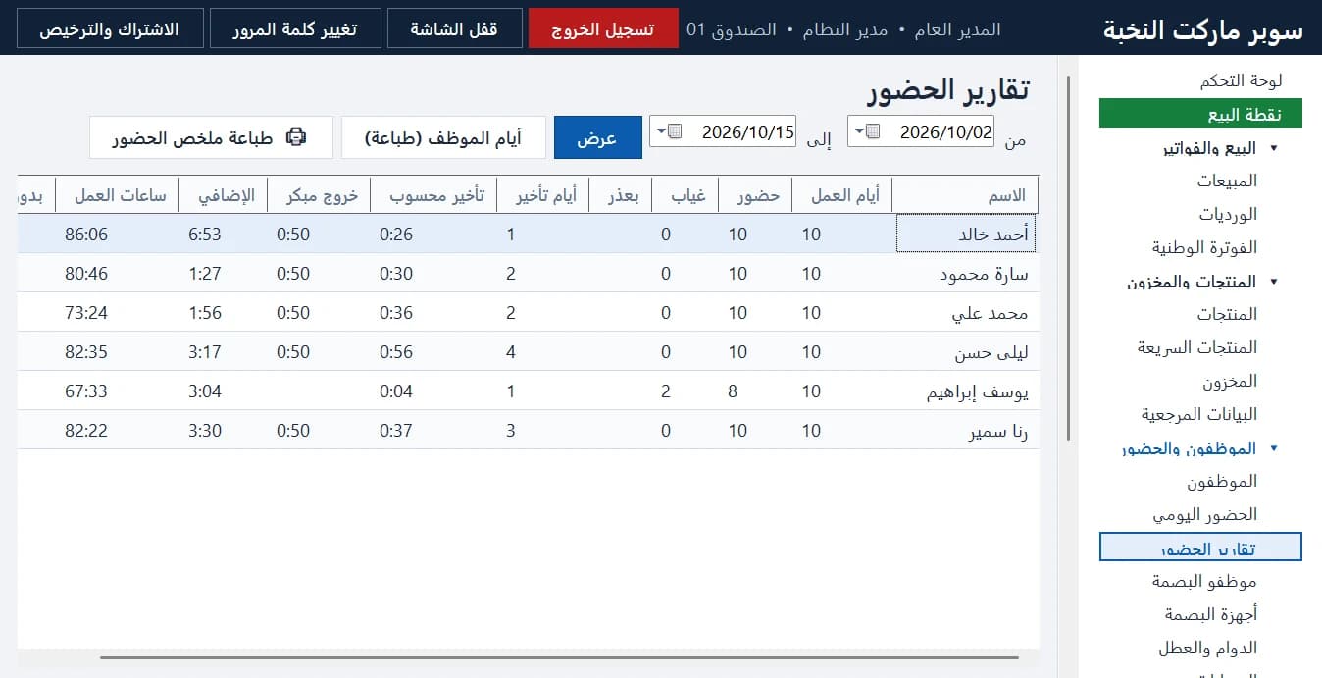Viewport: 1322px width, 678px height.
Task: Click the 'قفل الشاشة' button
Action: [x=455, y=28]
